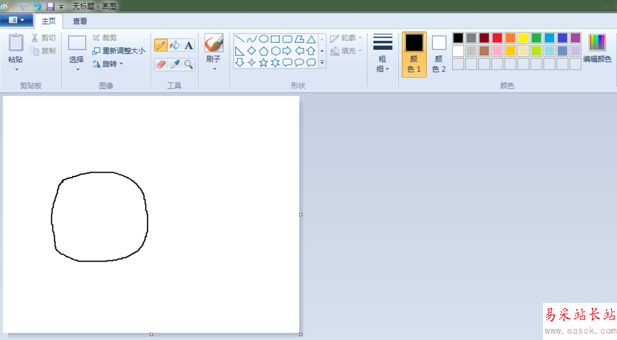Click the rectangular selection icon
The height and width of the screenshot is (340, 617).
[x=77, y=43]
